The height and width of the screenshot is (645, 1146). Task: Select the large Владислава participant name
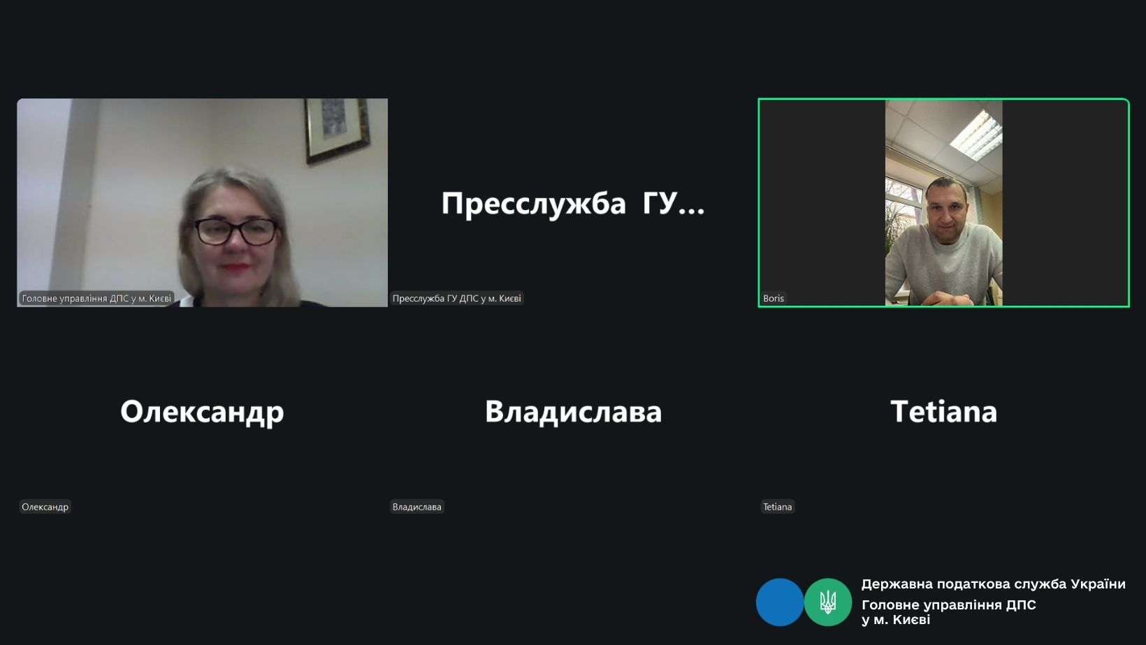coord(573,411)
